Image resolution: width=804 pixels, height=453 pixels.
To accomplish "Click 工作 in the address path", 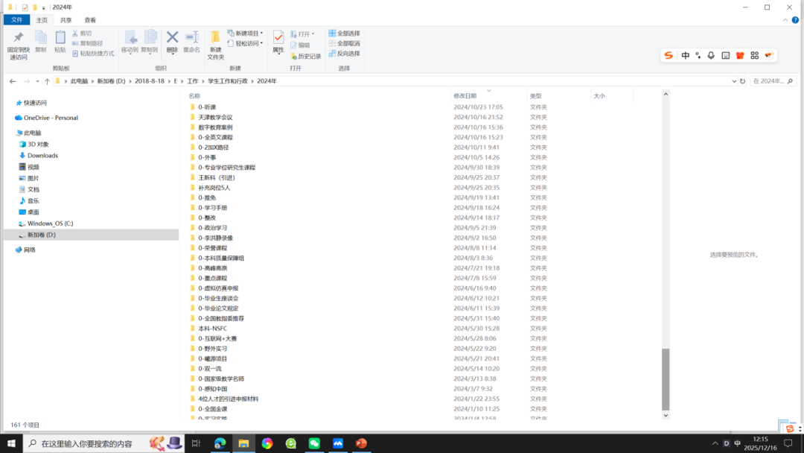I will (x=192, y=81).
